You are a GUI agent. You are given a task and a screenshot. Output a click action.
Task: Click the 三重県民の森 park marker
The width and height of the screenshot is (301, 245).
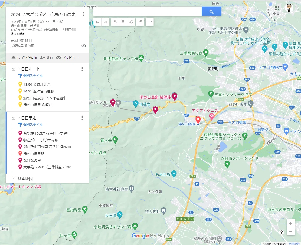pos(206,53)
